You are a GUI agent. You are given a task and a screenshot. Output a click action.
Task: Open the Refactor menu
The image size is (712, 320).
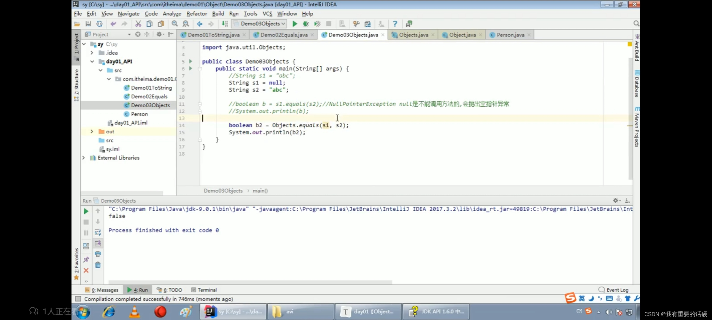point(197,14)
